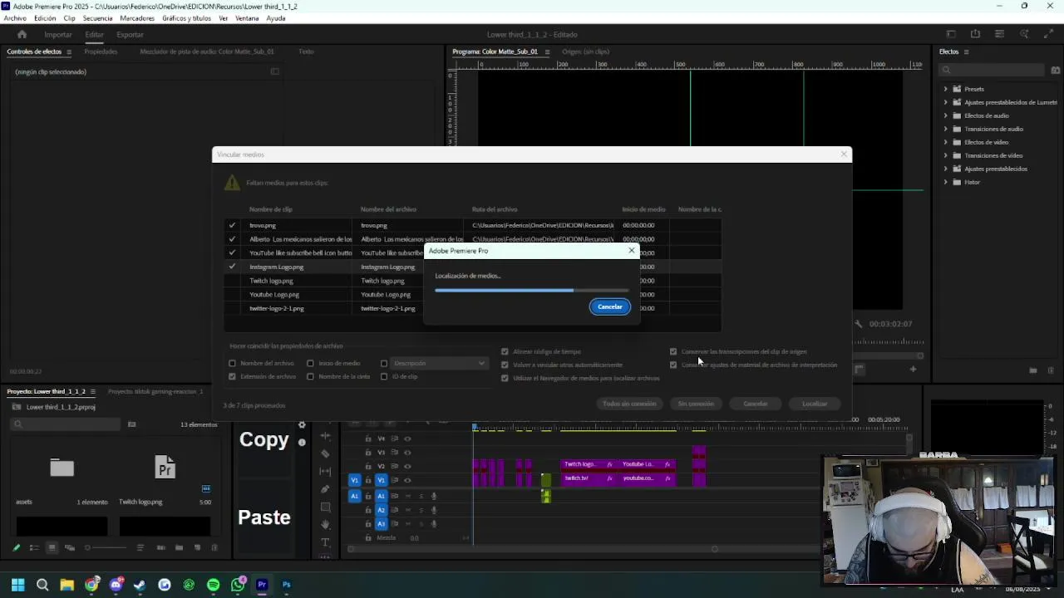
Task: Uncheck 'Extensión de archivo' match option
Action: (x=232, y=376)
